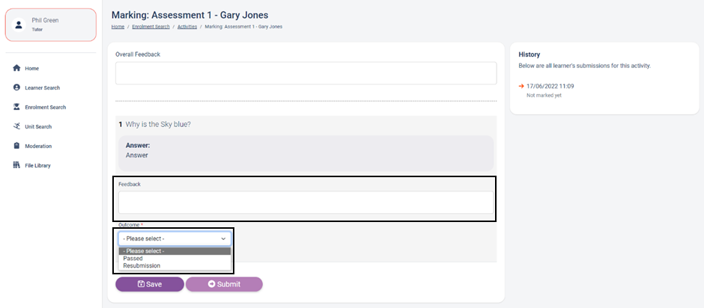
Task: Open the Outcome dropdown
Action: tap(175, 238)
